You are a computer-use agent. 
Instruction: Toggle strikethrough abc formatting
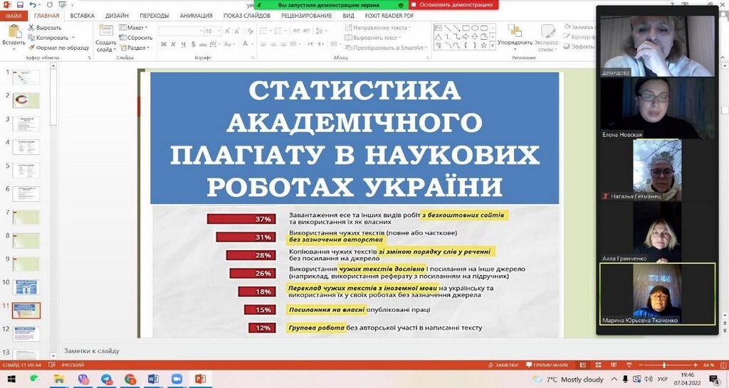tap(203, 45)
